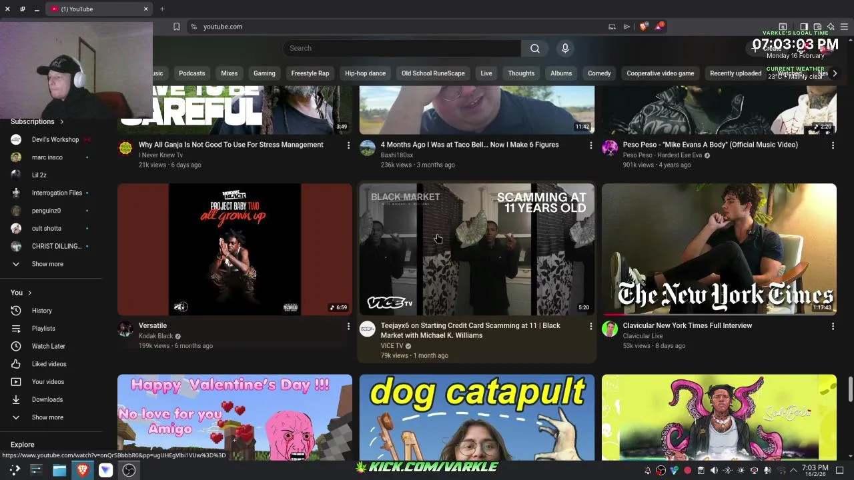Open Watch Later in the sidebar
This screenshot has height=480, width=854.
48,346
